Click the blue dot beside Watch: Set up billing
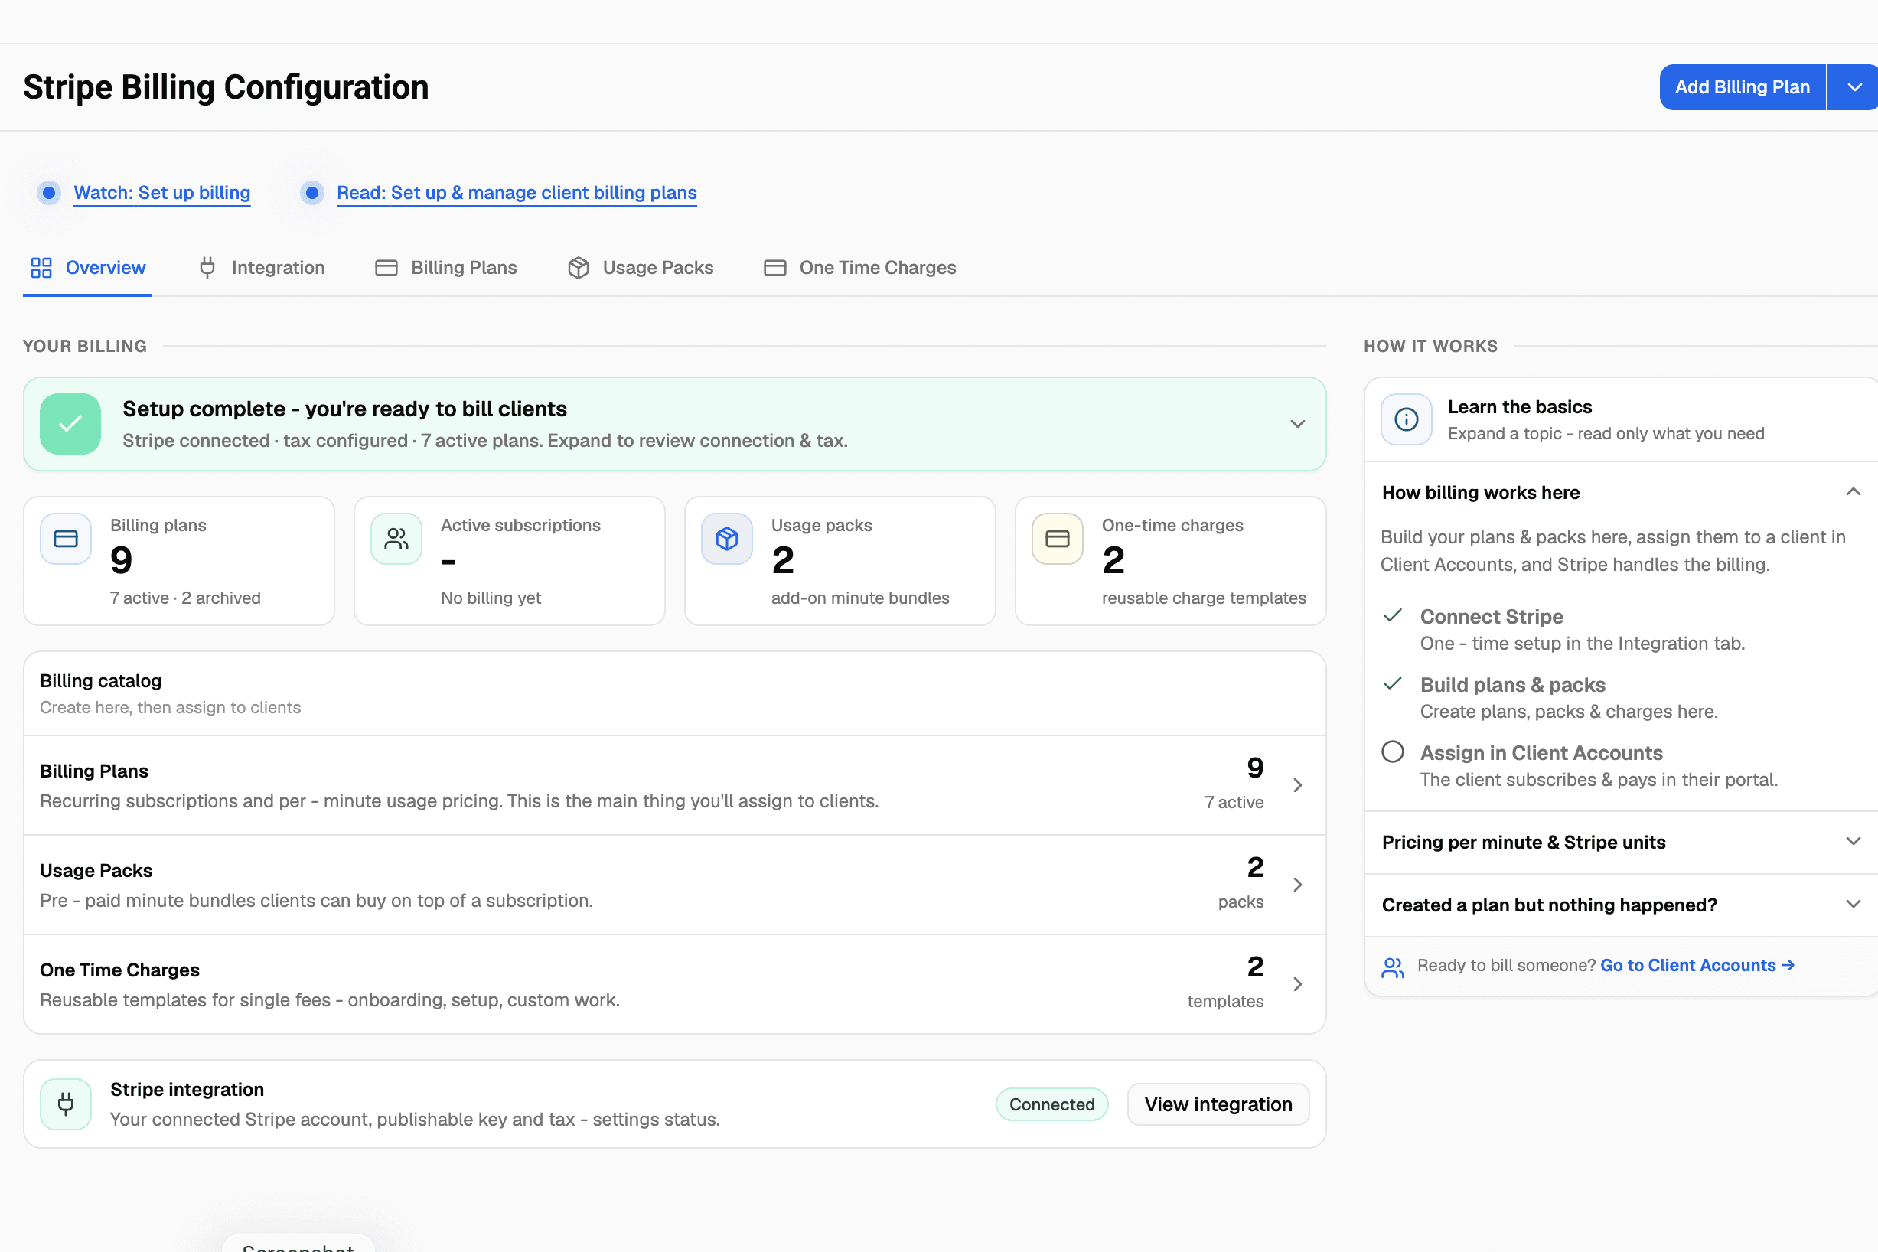1878x1252 pixels. (x=49, y=192)
